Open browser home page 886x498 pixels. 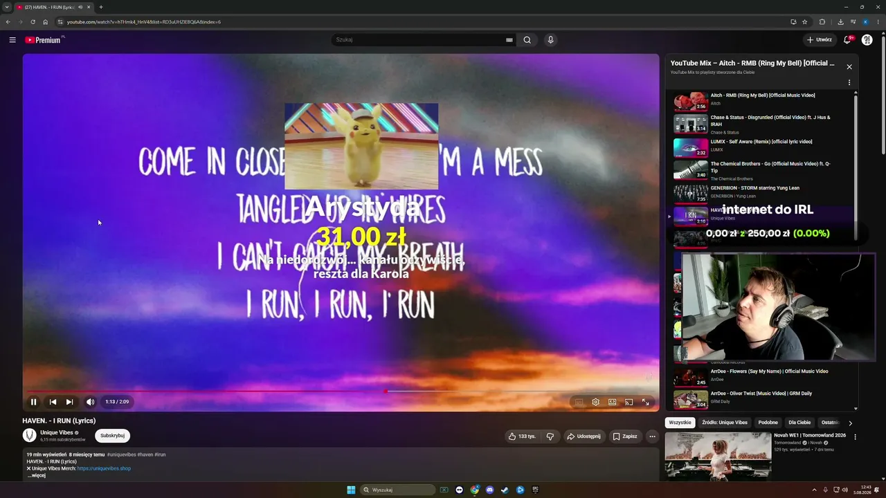(46, 22)
